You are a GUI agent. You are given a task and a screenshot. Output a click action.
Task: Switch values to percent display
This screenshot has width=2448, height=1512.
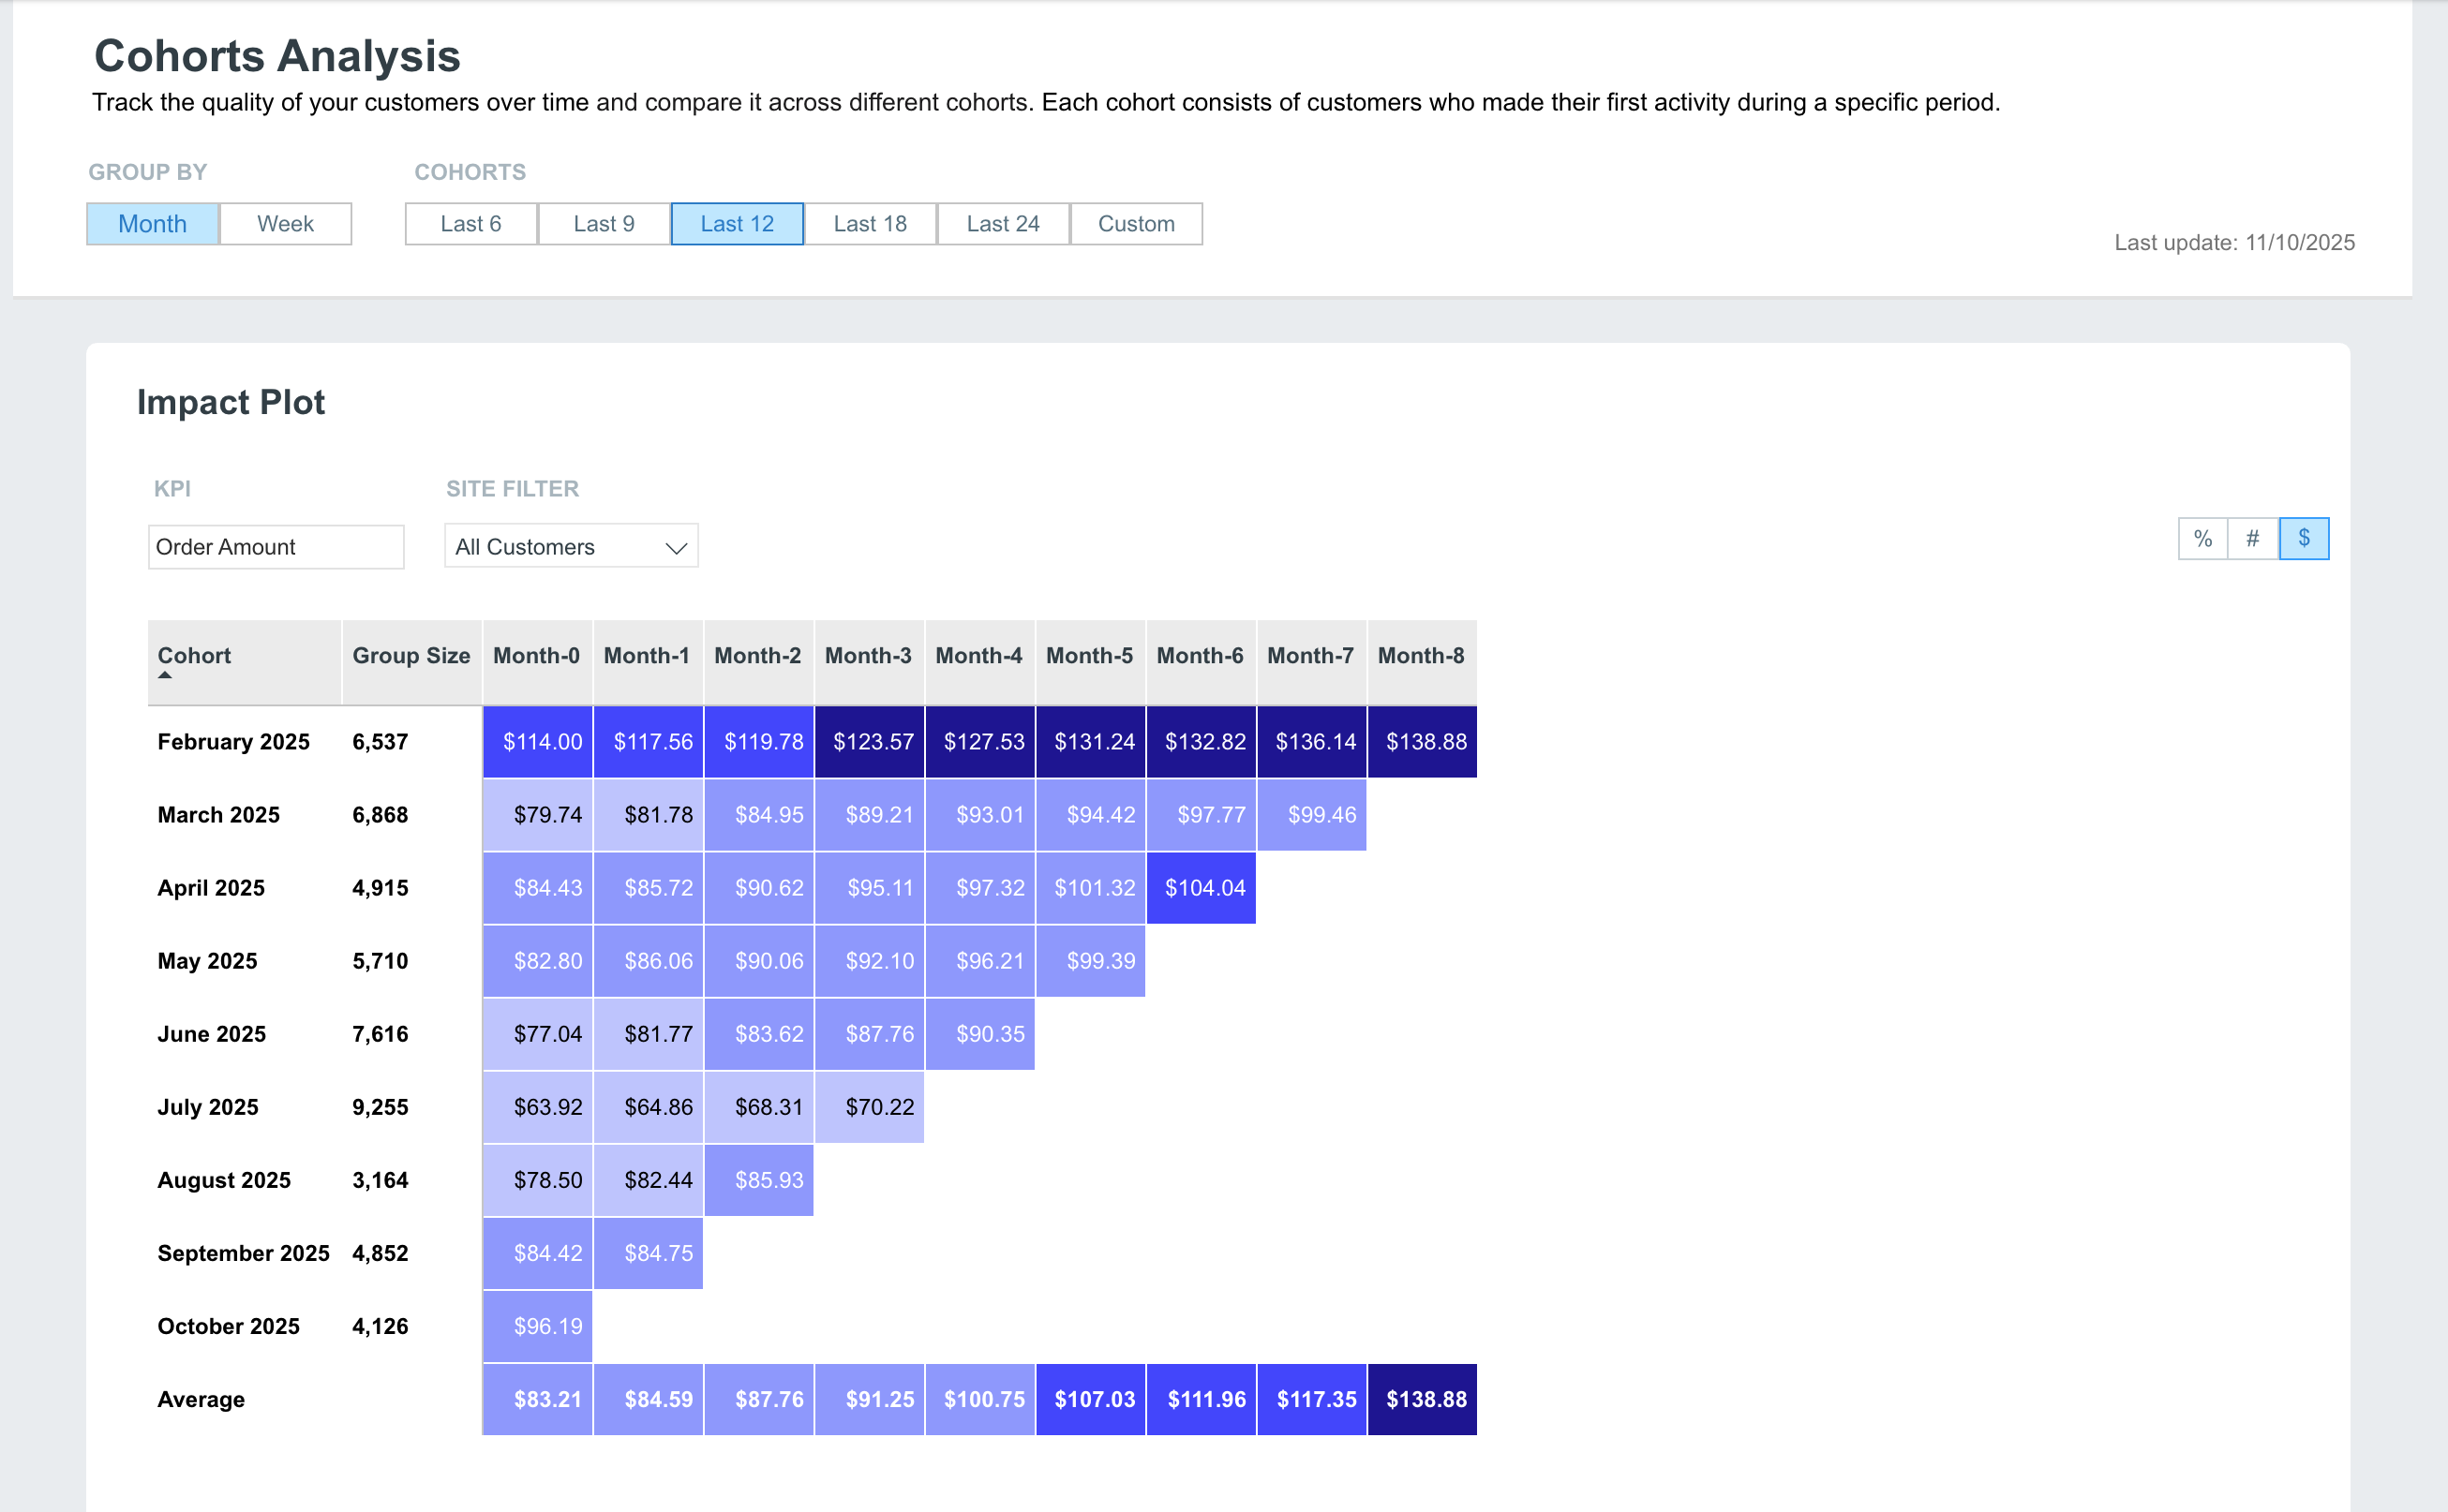(x=2202, y=539)
